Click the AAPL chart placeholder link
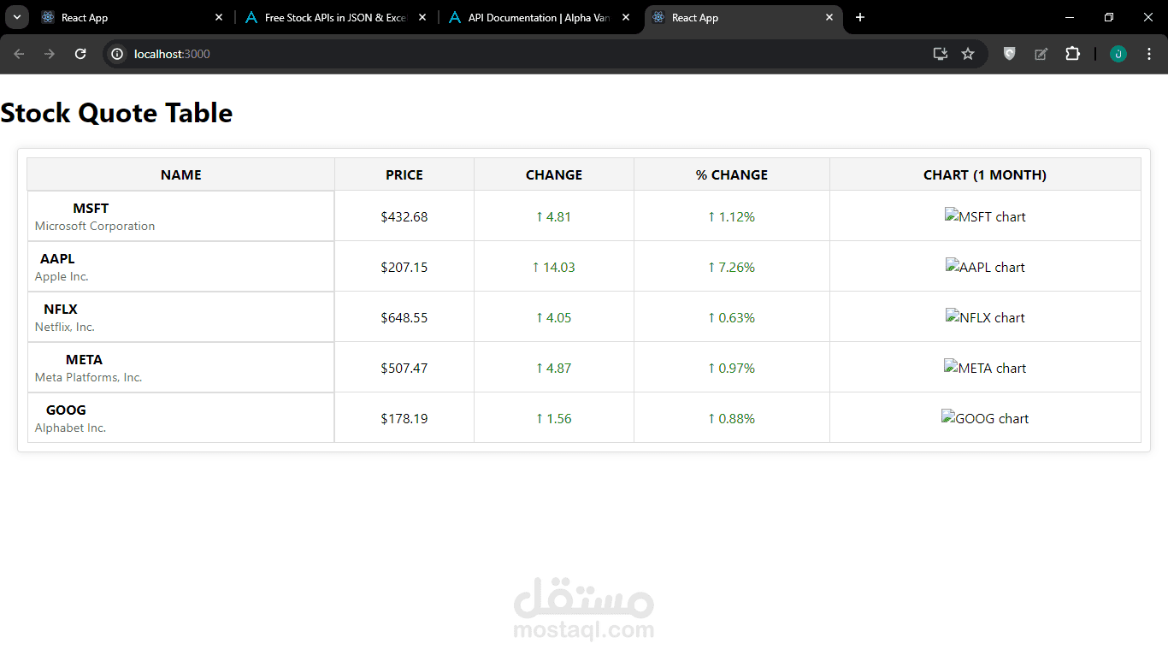Screen dimensions: 1168x655 (x=985, y=267)
